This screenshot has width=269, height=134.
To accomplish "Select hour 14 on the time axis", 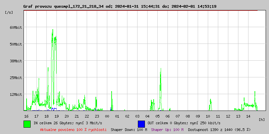I will coord(248,116).
